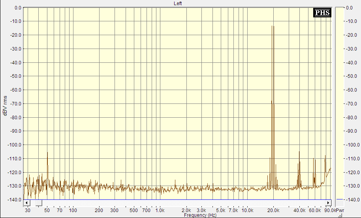Click the 200 frequency tick label

(99, 210)
